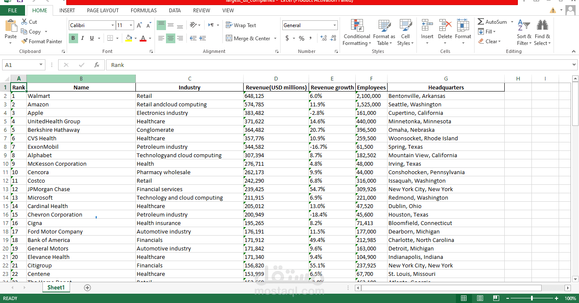Click the Percent Style icon
The width and height of the screenshot is (579, 303).
[x=301, y=38]
